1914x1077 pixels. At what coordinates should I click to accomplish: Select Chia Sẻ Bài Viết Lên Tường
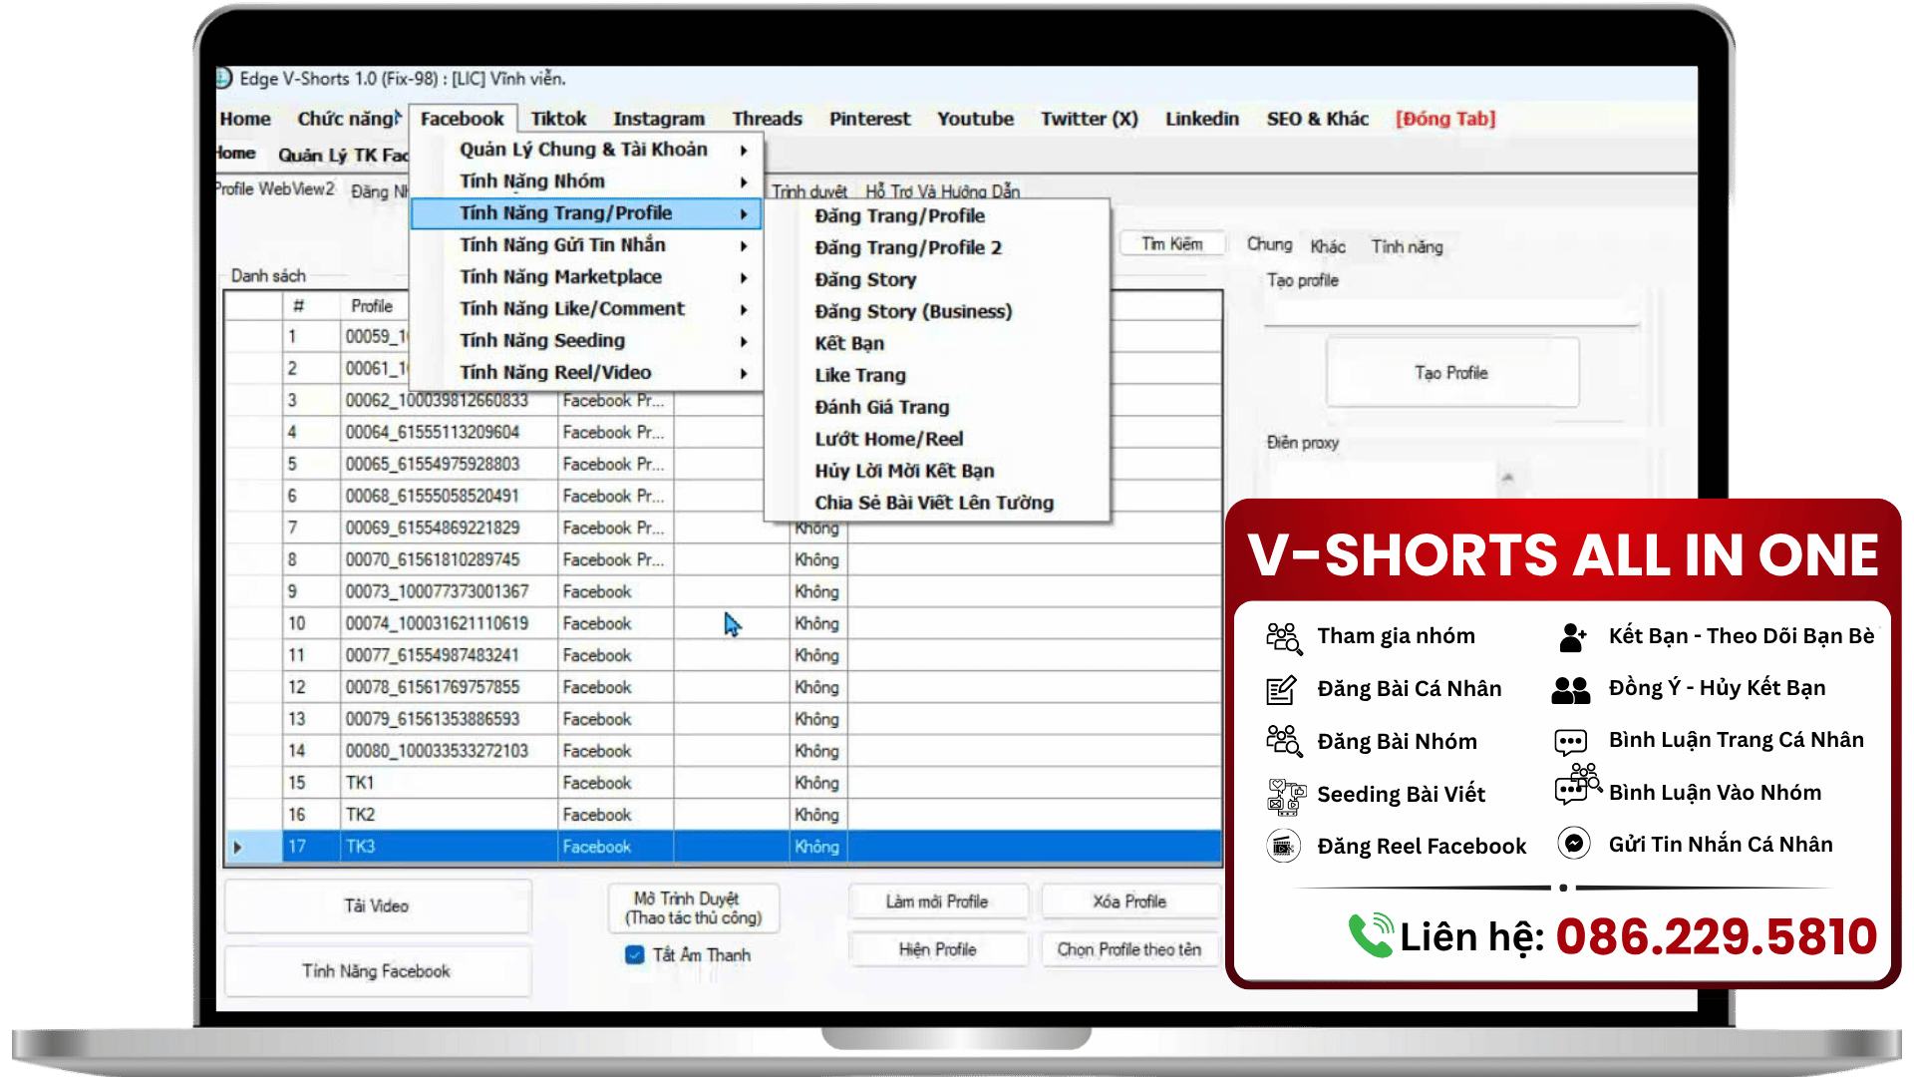(936, 504)
